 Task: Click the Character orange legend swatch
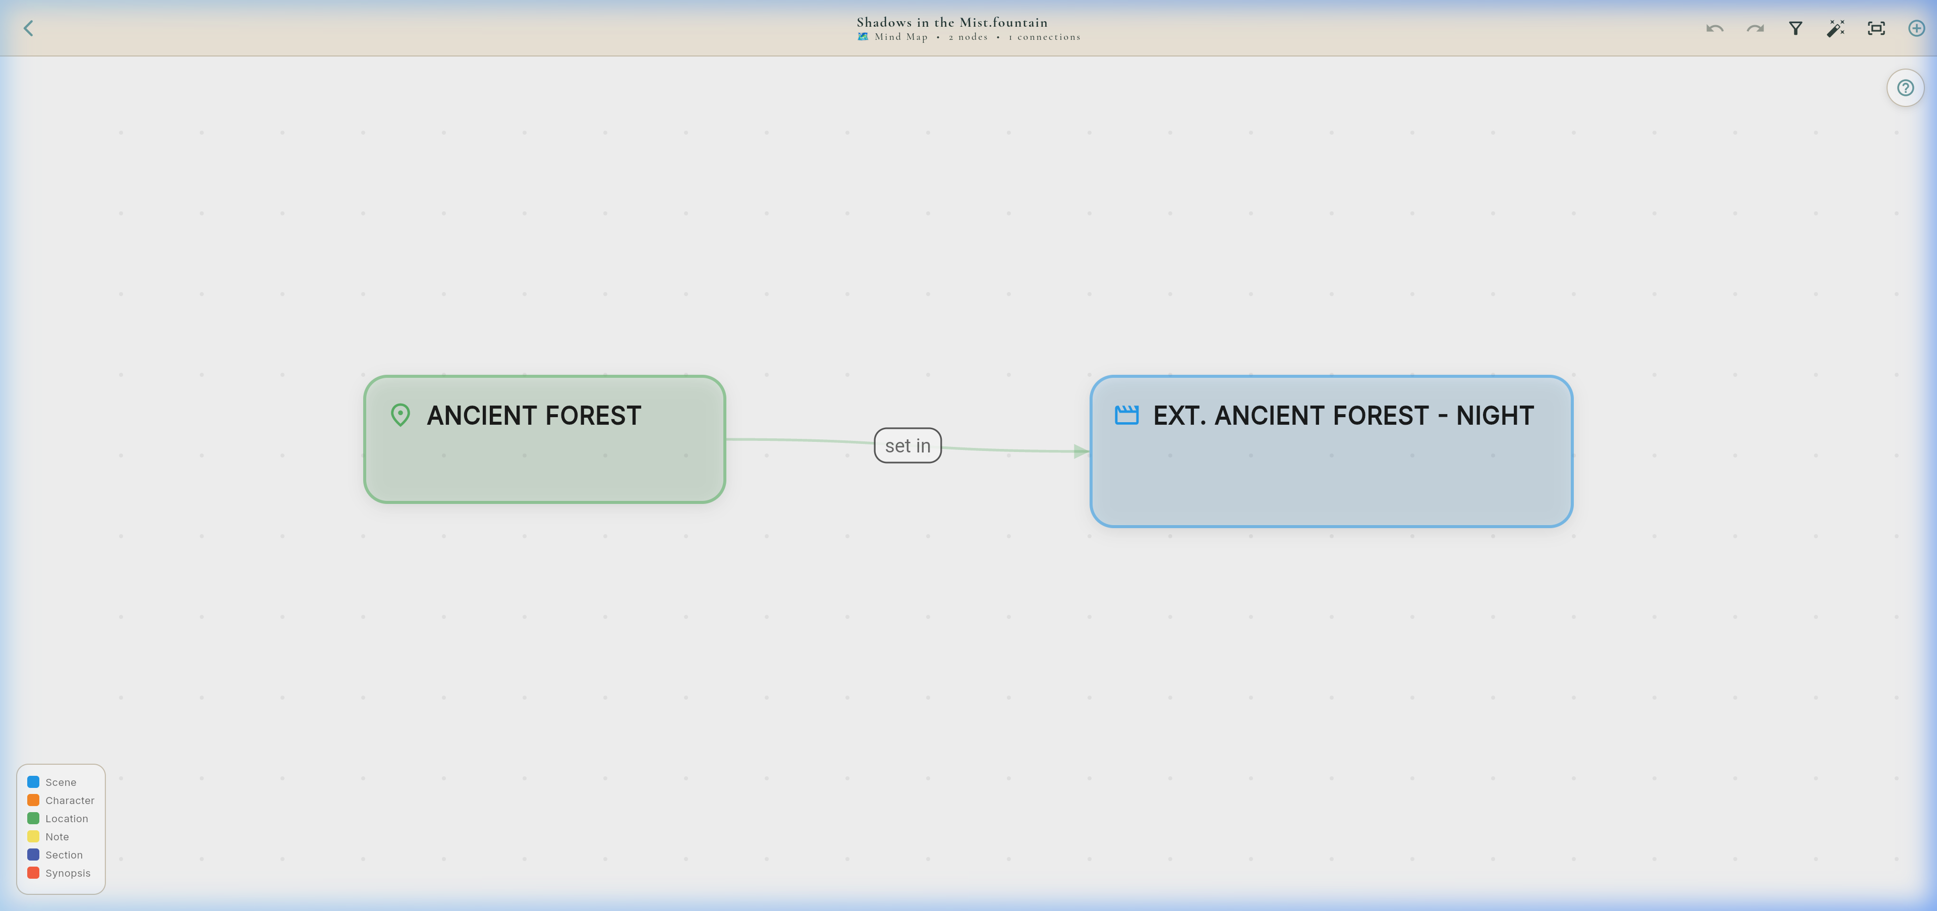(33, 800)
